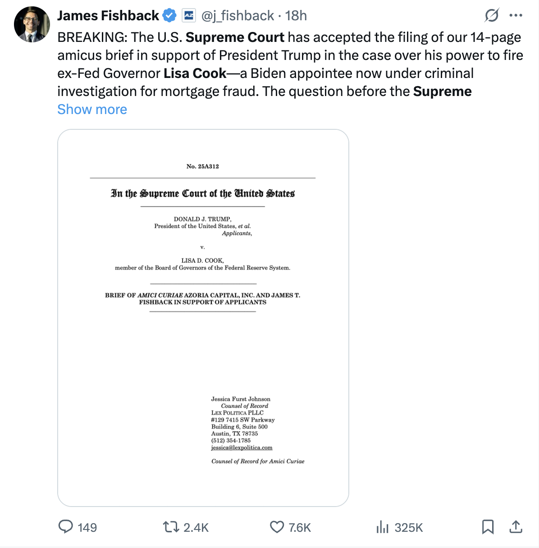Click the James Fishback display name
Viewport: 539px width, 548px height.
tap(108, 16)
